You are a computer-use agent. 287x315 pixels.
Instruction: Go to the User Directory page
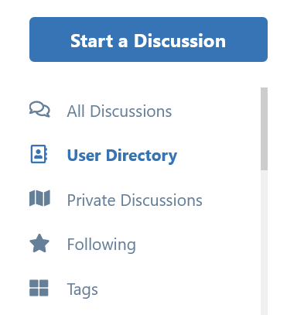(x=122, y=156)
